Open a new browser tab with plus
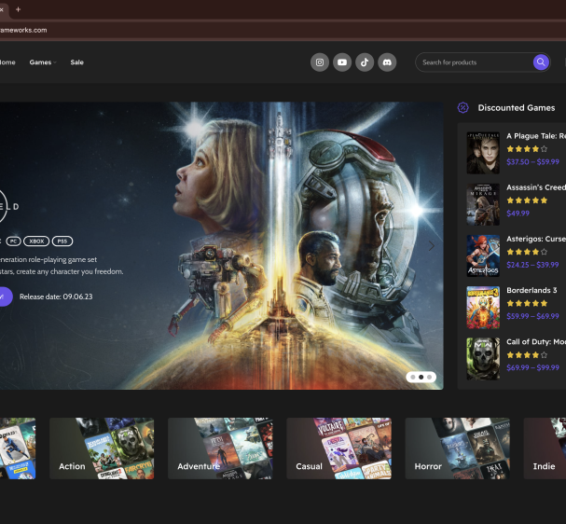Screen dimensions: 566x524 pos(18,9)
